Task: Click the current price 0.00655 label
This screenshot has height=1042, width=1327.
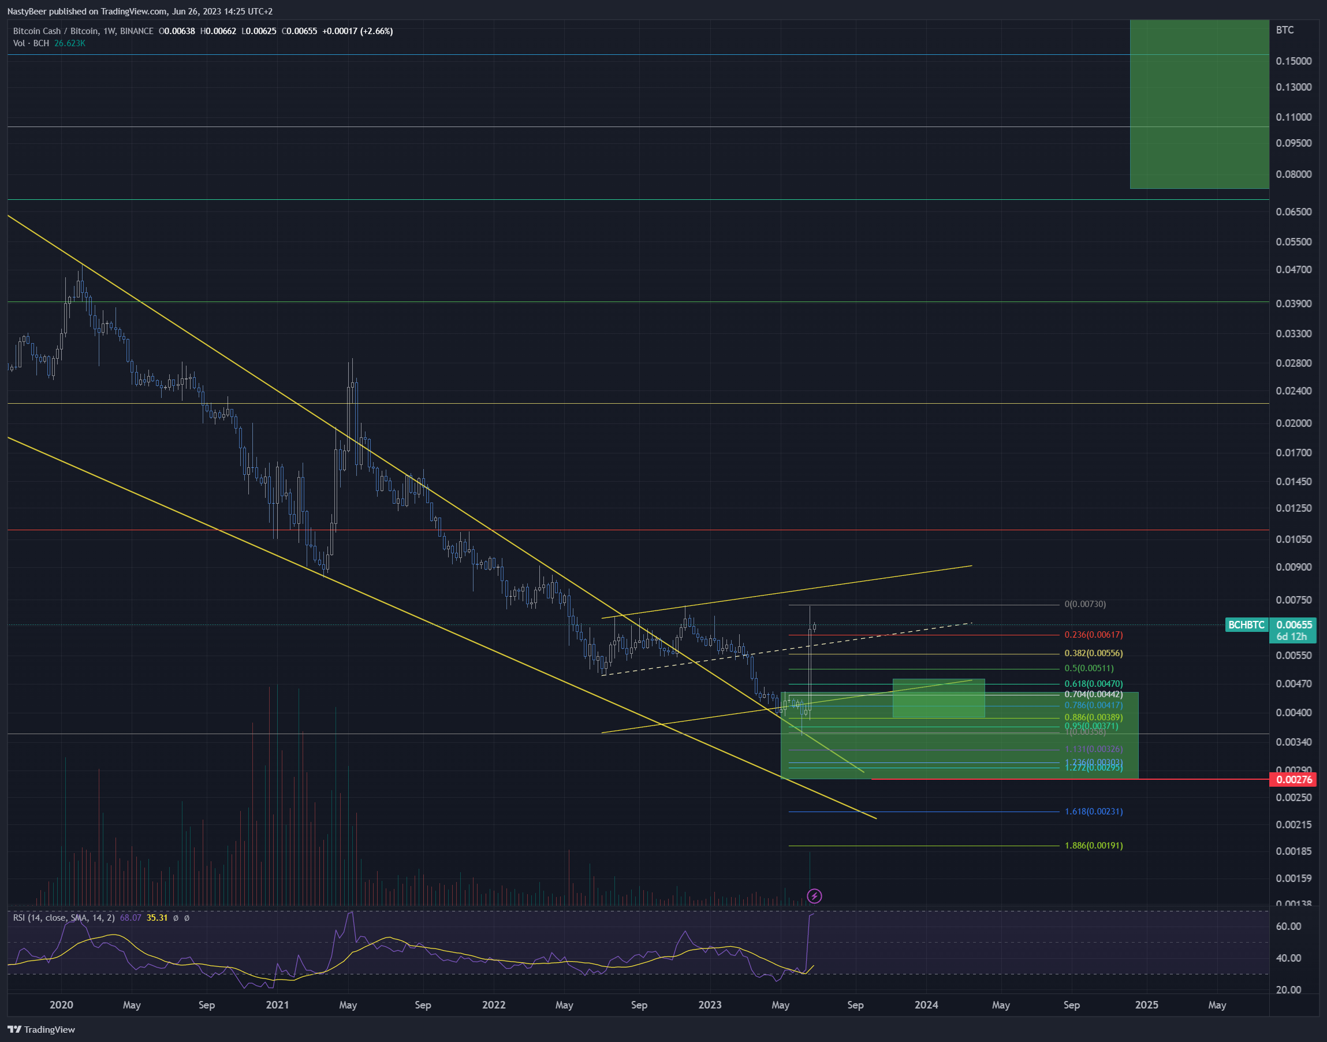Action: pos(1294,625)
